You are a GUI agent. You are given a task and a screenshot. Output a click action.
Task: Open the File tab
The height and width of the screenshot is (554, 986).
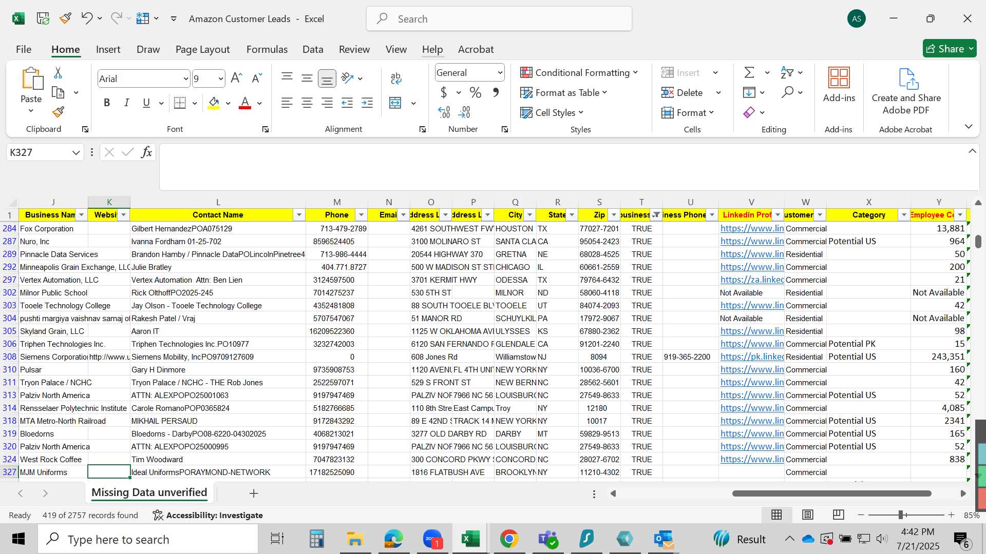tap(24, 49)
